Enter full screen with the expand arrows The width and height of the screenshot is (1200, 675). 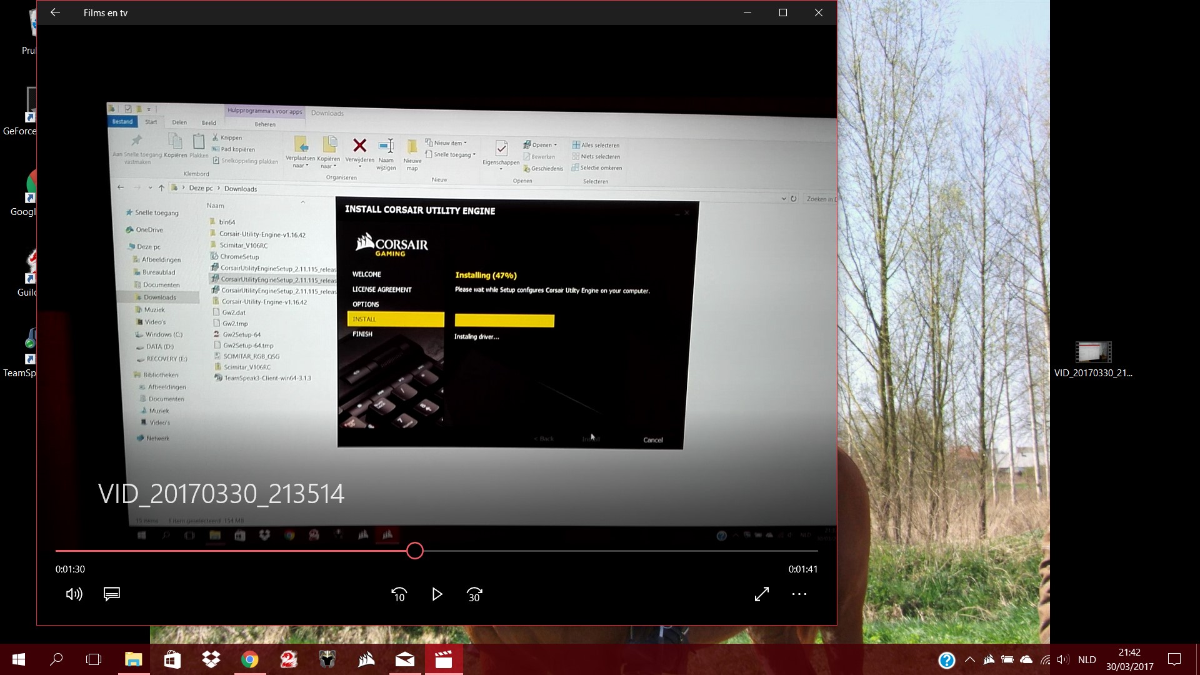coord(762,594)
